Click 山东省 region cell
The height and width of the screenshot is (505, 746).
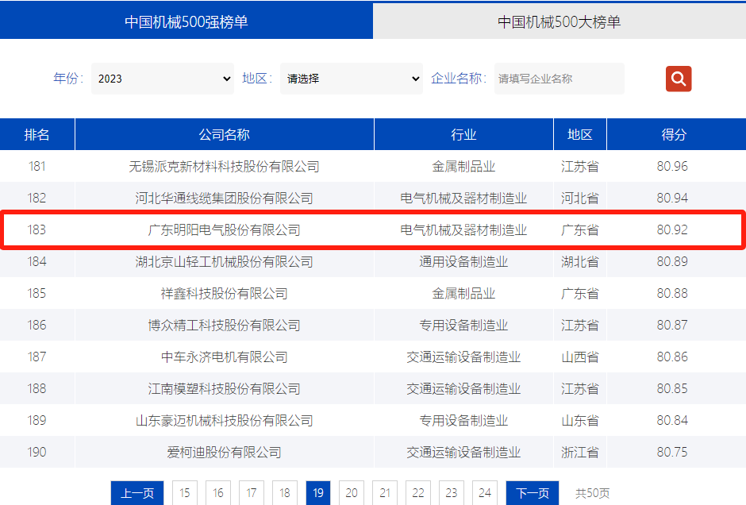(580, 421)
